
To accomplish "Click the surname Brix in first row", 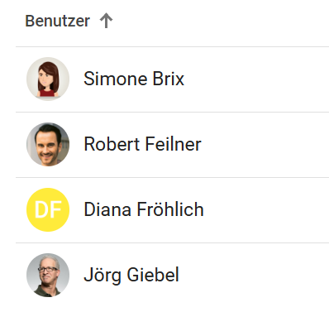I will (x=169, y=79).
